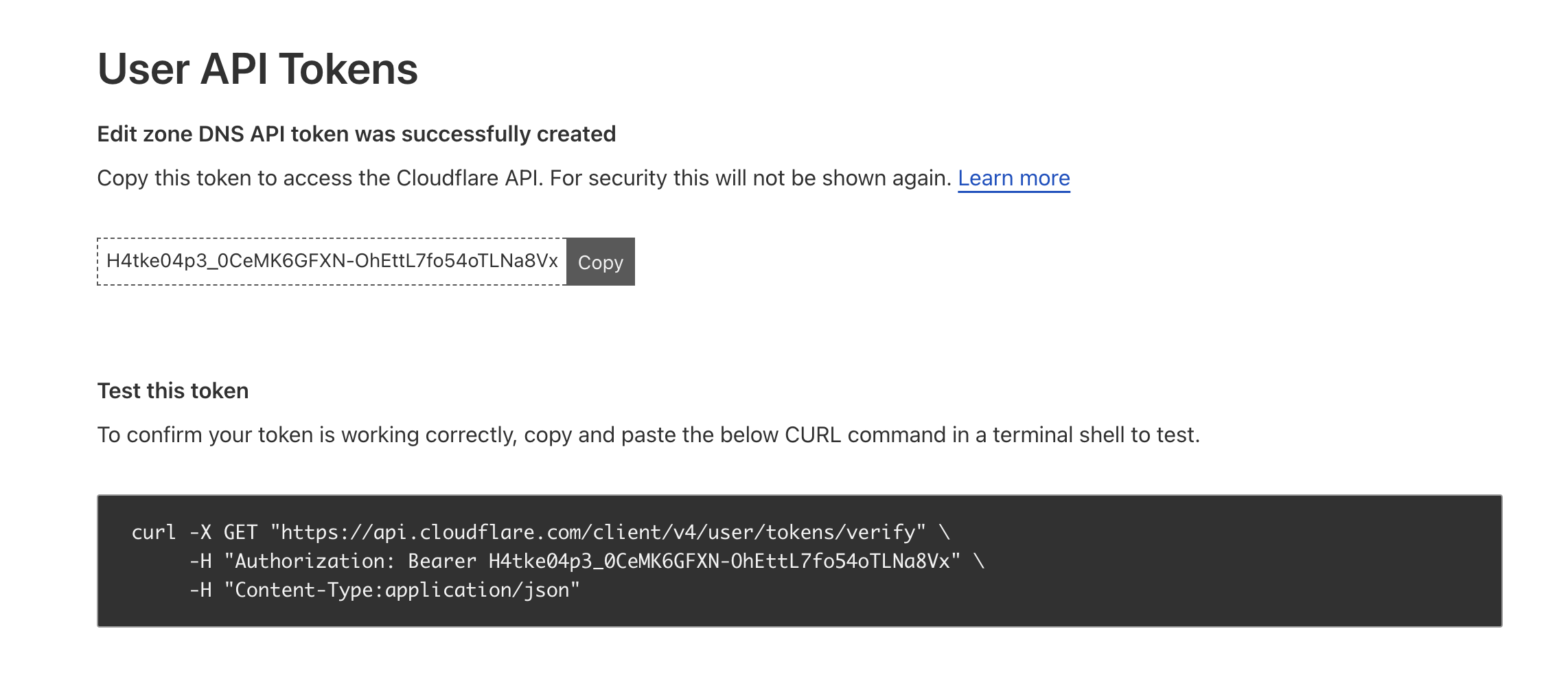
Task: Click the word 'curl' starting the command
Action: click(154, 532)
